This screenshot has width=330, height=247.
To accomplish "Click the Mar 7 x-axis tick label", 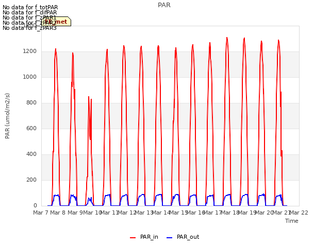I will 41,213.
